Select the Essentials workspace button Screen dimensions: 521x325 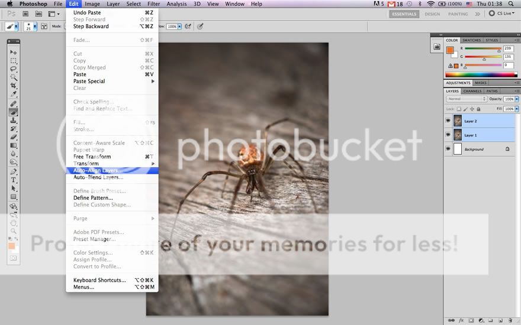[x=404, y=14]
